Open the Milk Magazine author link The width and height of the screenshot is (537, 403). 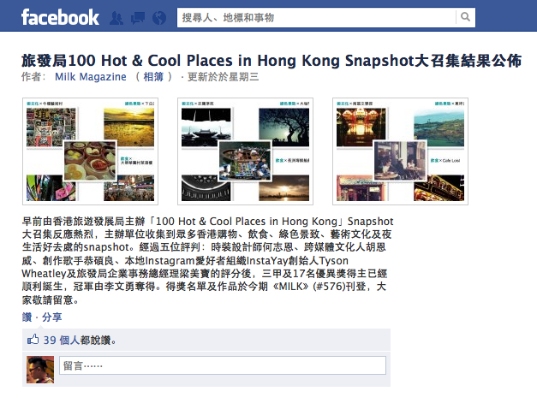[91, 77]
